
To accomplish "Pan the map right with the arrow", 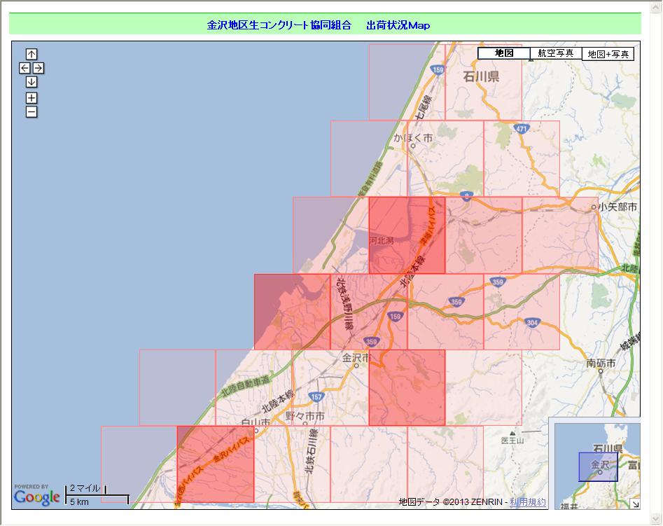I will [x=39, y=68].
